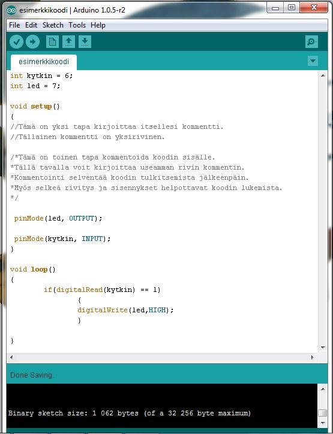This screenshot has width=333, height=434.
Task: Click console scrollbar up arrow
Action: [323, 389]
